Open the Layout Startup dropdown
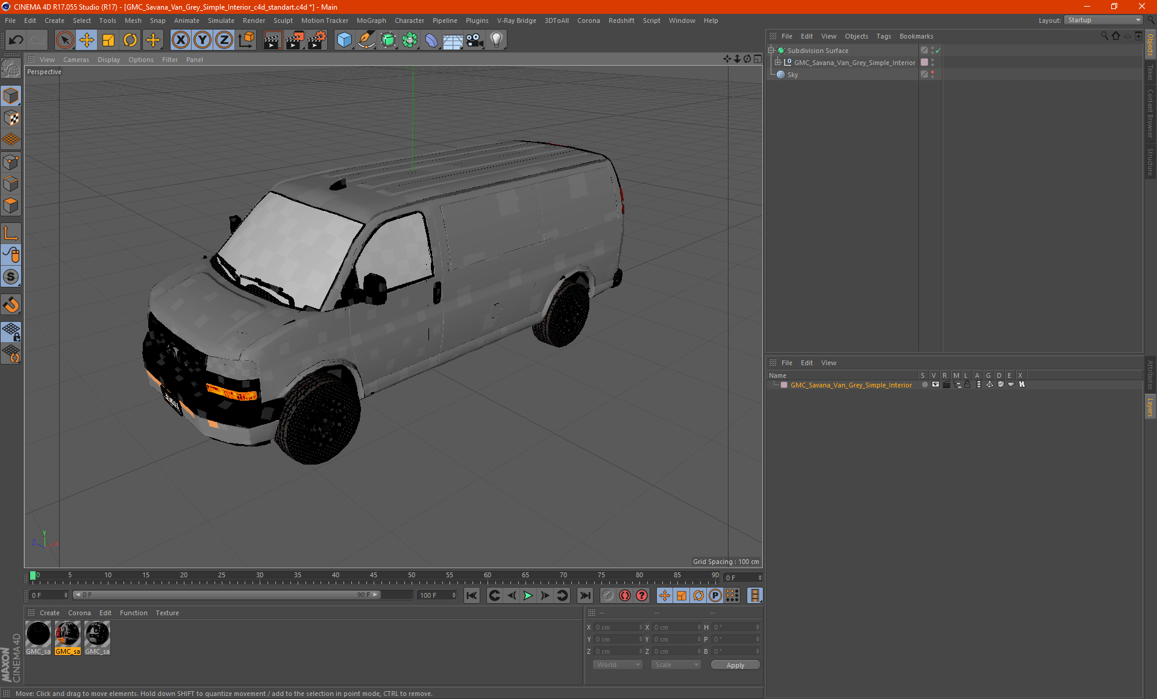This screenshot has height=699, width=1157. pos(1103,20)
